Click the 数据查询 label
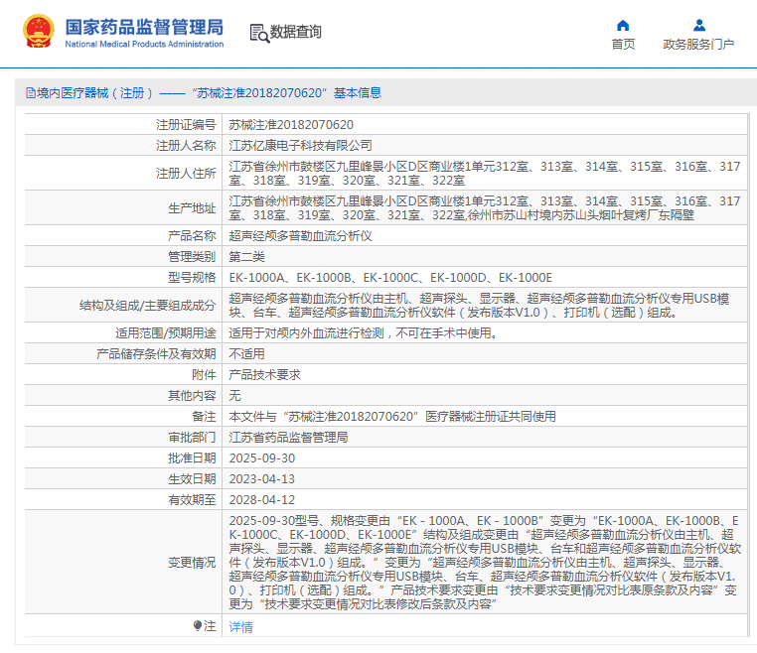The width and height of the screenshot is (757, 653). pos(296,33)
